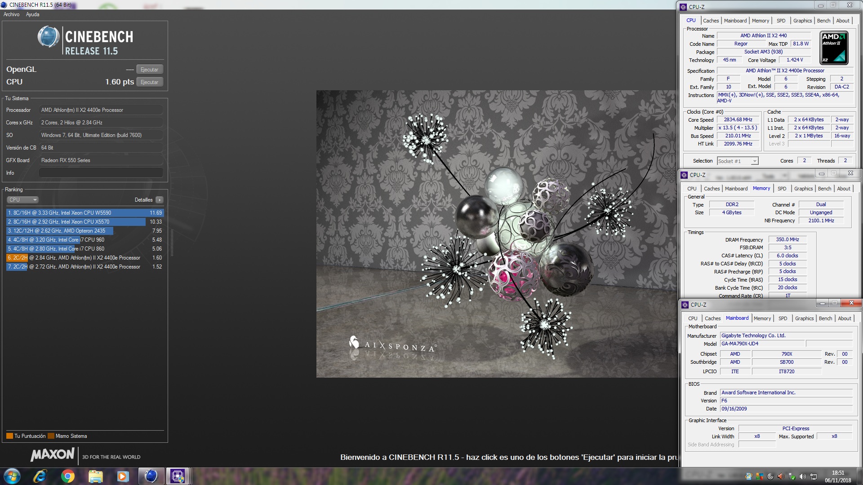Click the Cinebench window title icon

tap(4, 5)
